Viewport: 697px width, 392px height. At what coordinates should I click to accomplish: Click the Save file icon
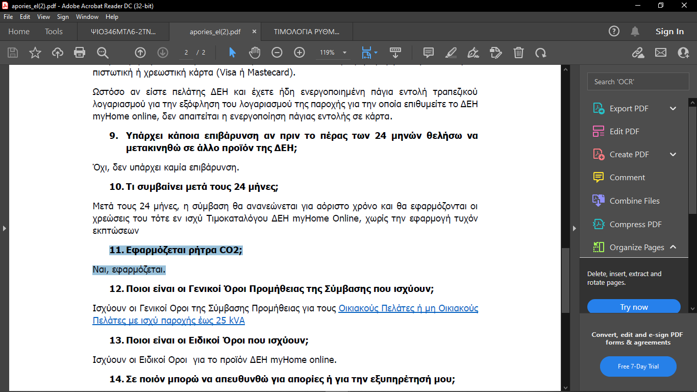point(13,53)
